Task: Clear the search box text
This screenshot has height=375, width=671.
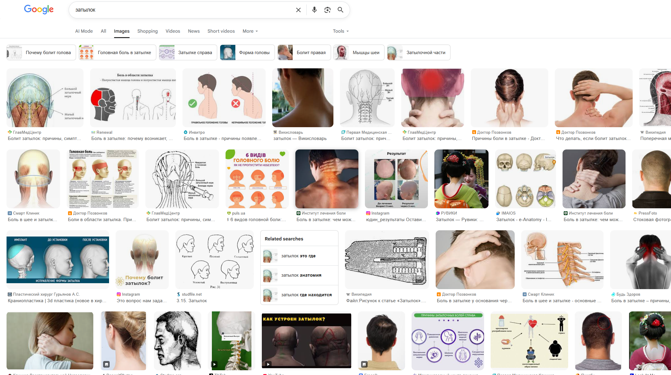Action: coord(298,10)
